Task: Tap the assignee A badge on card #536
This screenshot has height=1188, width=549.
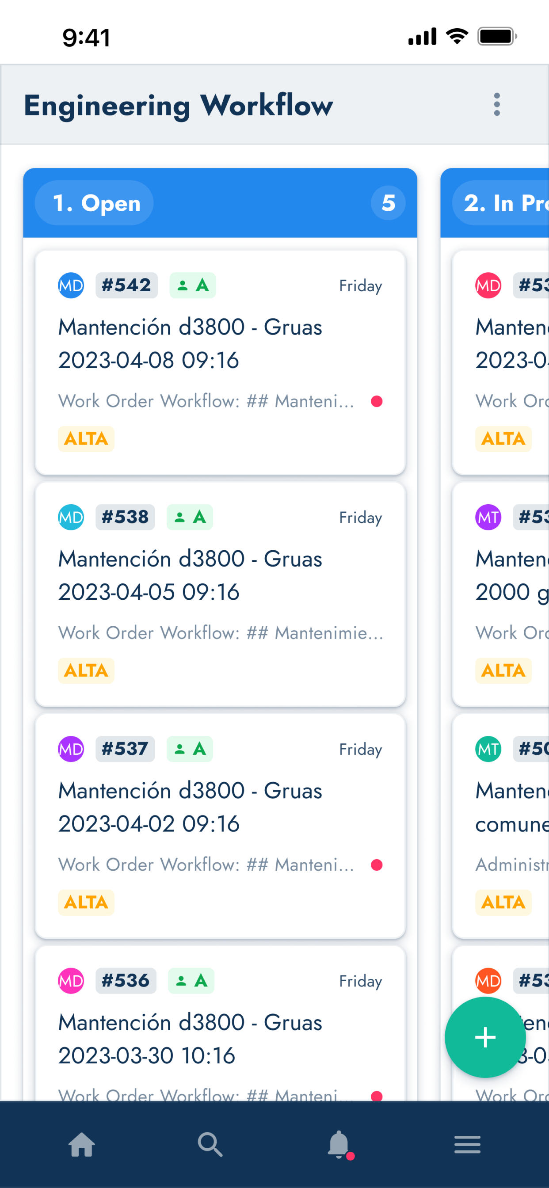Action: tap(191, 980)
